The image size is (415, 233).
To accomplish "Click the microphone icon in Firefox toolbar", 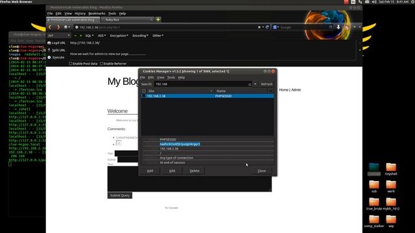I will click(338, 27).
